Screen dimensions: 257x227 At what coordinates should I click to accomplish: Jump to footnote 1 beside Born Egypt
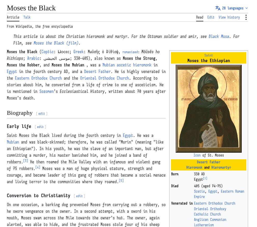pyautogui.click(x=205, y=178)
